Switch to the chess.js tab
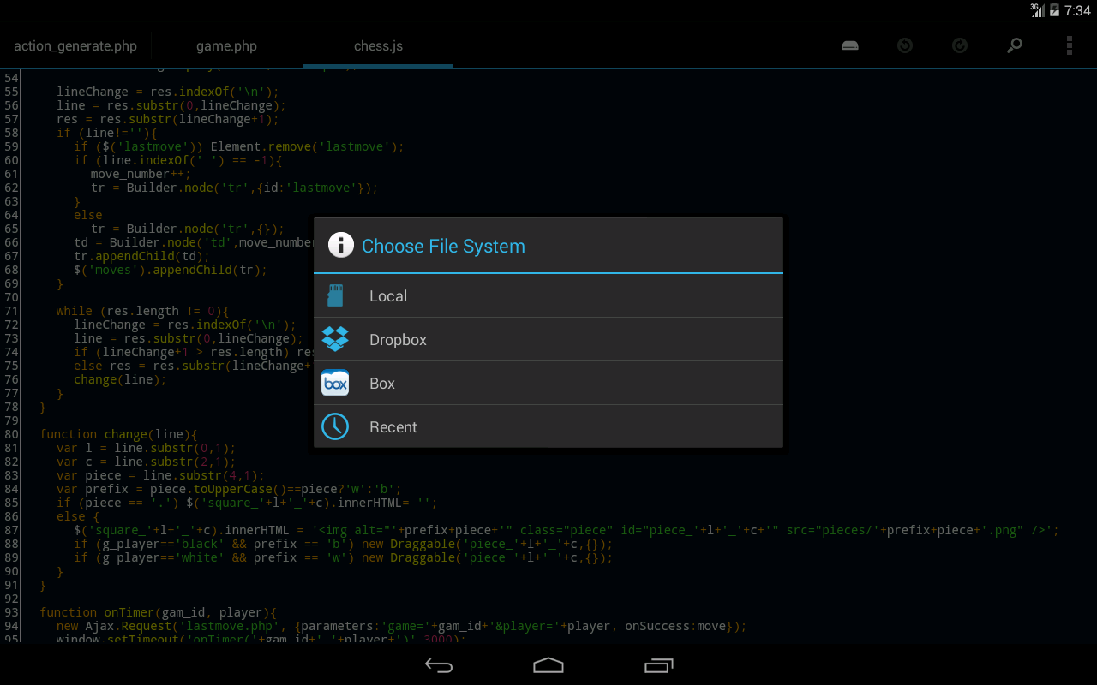This screenshot has width=1097, height=685. 378,45
